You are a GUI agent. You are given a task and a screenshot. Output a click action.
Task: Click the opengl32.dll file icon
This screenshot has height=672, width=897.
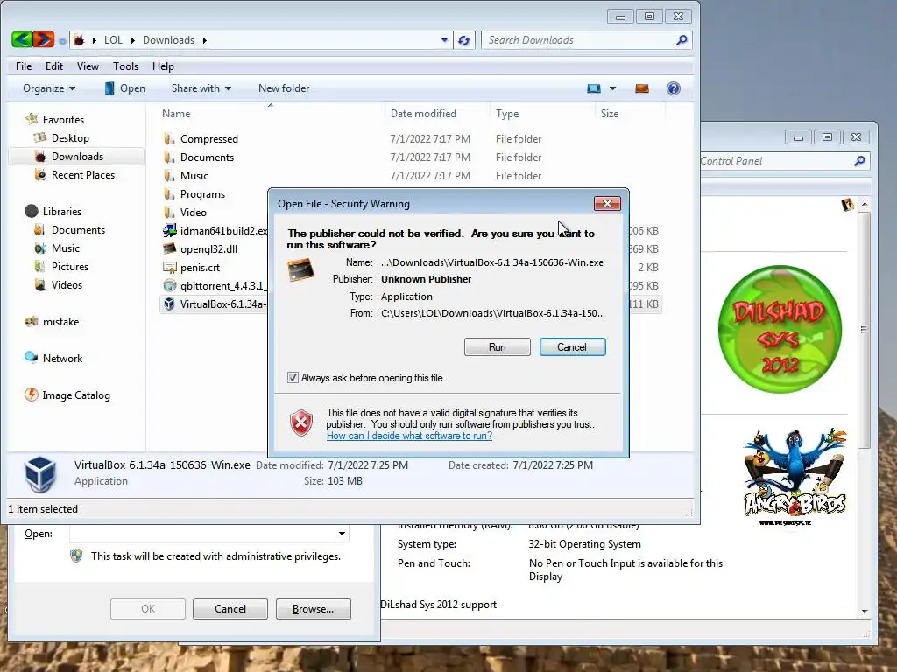coord(169,248)
